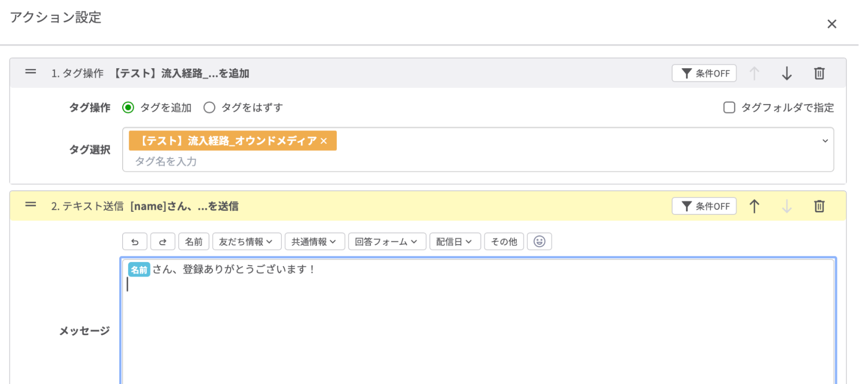Viewport: 863px width, 384px height.
Task: Click その他 toolbar button
Action: pyautogui.click(x=504, y=242)
